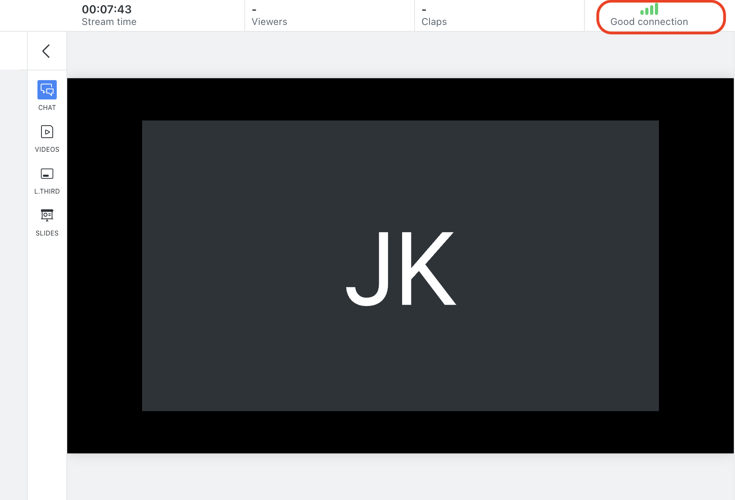Viewport: 735px width, 500px height.
Task: Open the Videos panel icon
Action: coord(47,132)
